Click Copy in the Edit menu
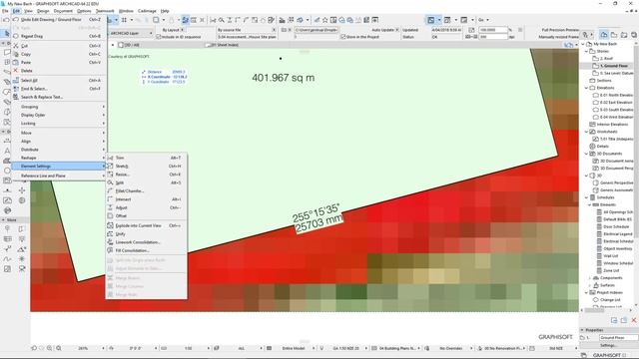 coord(58,54)
